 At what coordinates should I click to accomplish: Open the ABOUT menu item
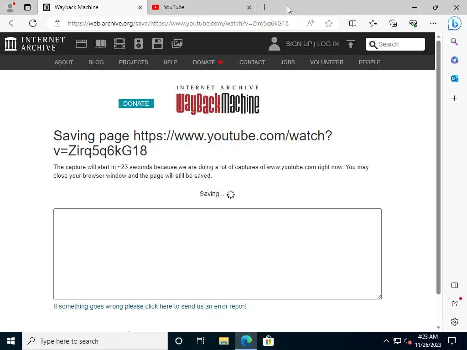point(64,62)
